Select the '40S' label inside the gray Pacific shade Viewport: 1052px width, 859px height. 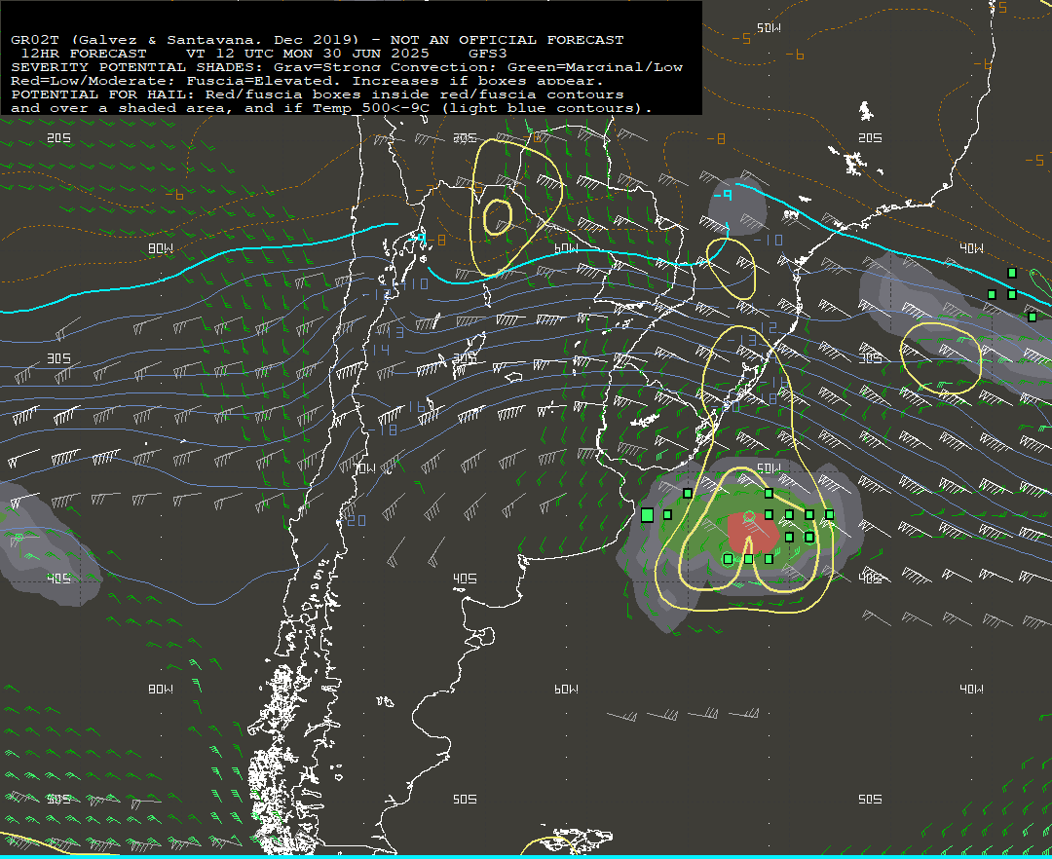tap(59, 578)
